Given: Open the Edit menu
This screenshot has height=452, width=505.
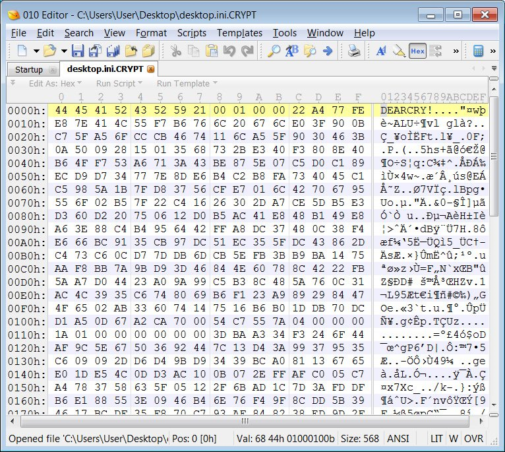Looking at the screenshot, I should pos(45,33).
